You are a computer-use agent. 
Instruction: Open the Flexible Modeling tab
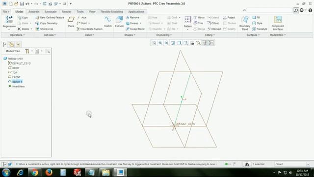tap(112, 12)
